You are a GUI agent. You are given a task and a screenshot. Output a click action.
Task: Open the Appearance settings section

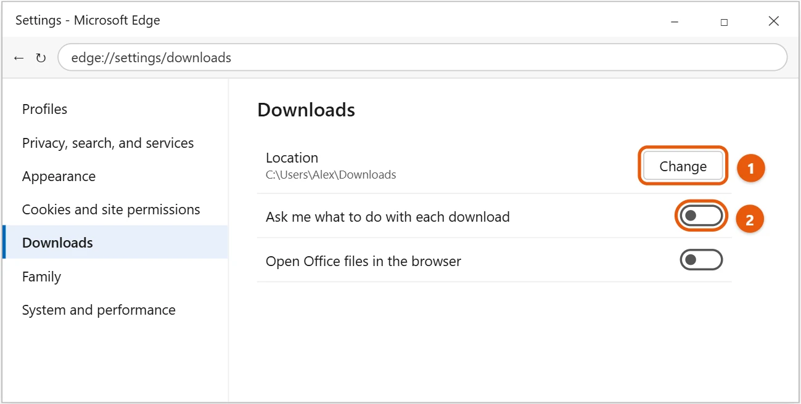[x=115, y=176]
